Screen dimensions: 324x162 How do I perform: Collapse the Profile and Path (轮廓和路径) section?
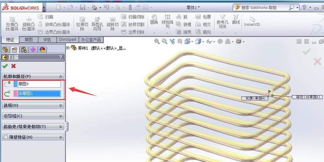tap(61, 76)
